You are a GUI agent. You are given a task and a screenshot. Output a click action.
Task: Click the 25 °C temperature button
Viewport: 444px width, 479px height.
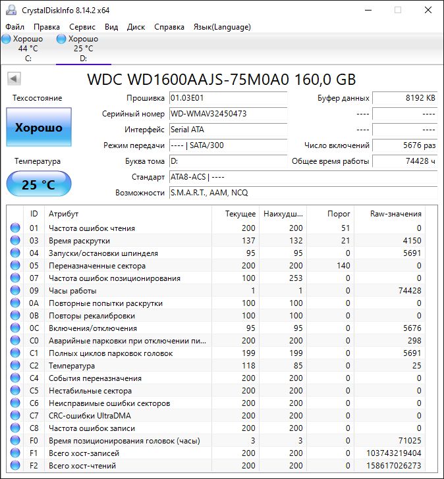(38, 184)
